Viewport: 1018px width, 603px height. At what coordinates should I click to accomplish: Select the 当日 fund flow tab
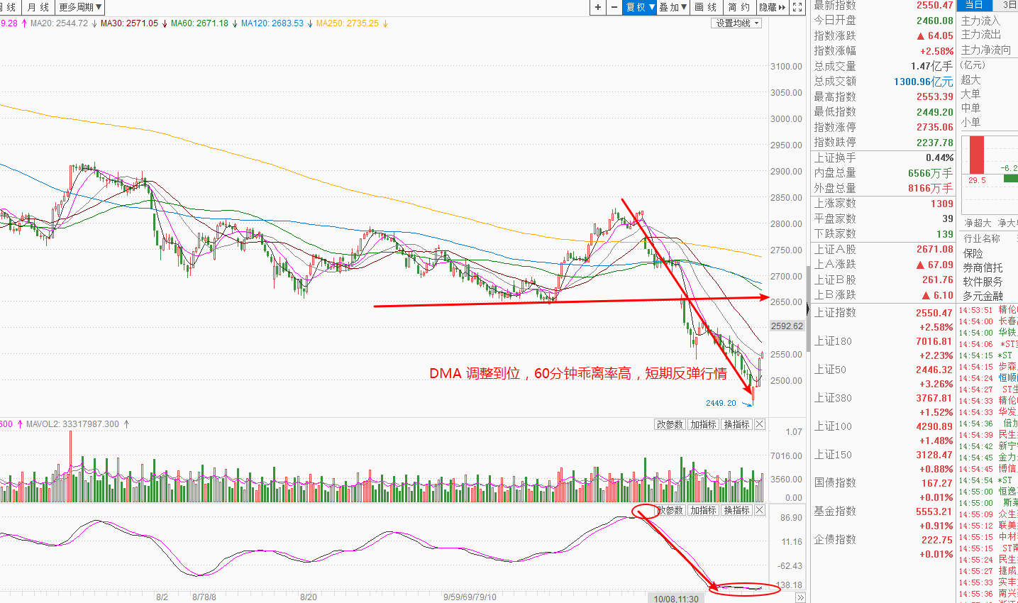click(x=975, y=5)
